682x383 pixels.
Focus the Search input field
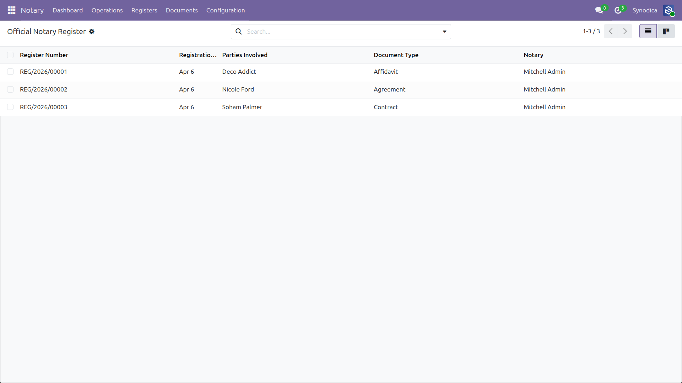[341, 32]
